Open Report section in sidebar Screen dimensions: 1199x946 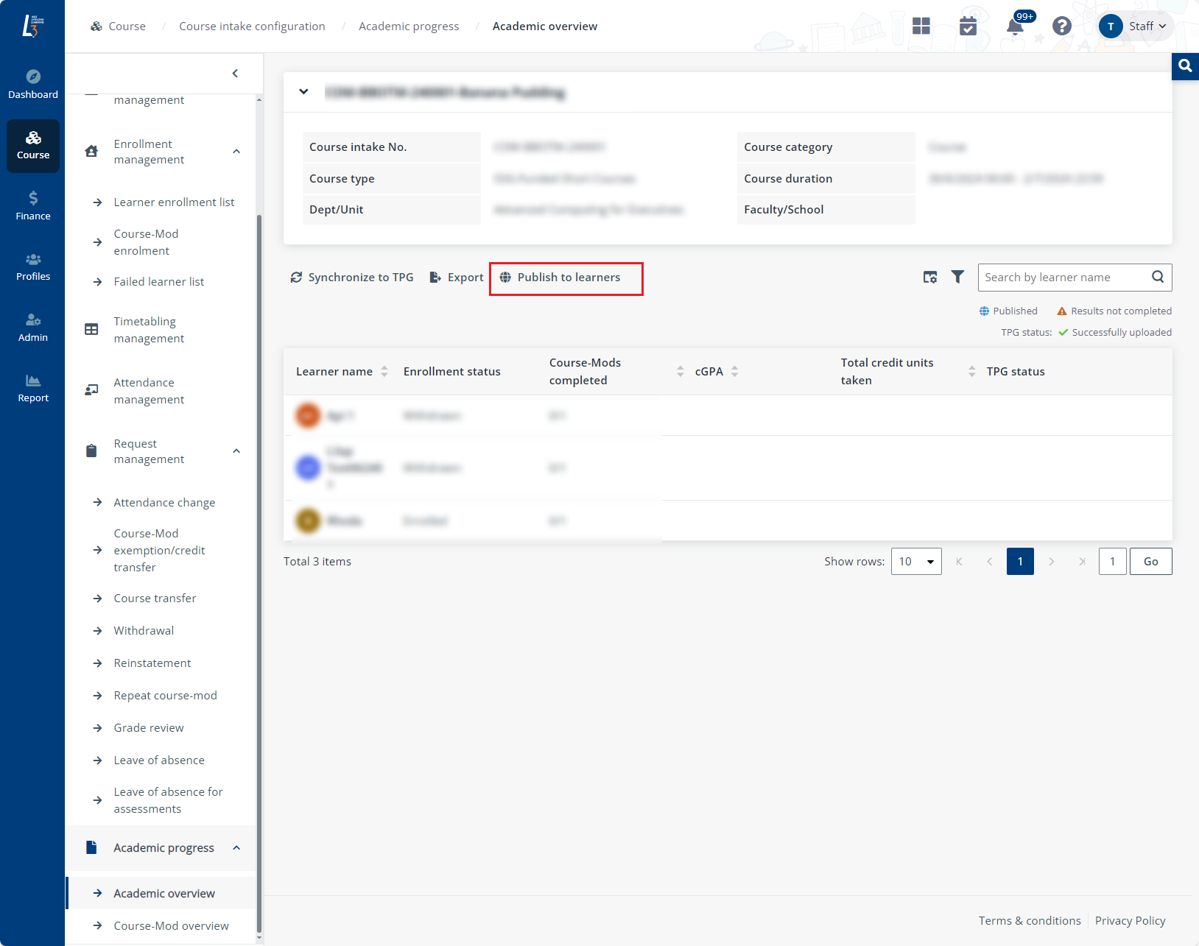[33, 388]
